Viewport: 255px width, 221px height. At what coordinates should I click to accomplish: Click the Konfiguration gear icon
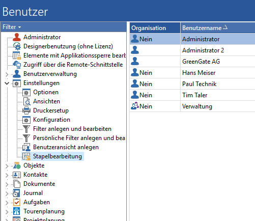[x=26, y=120]
